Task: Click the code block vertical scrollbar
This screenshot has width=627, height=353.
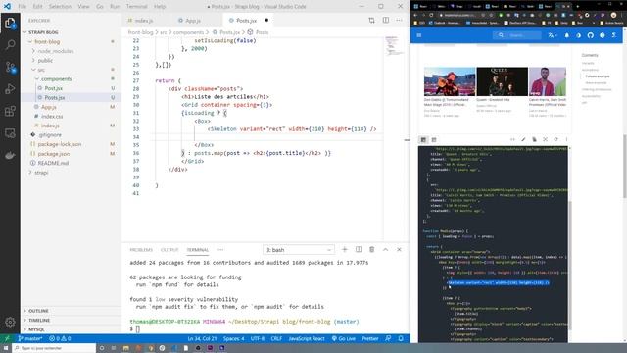Action: tap(569, 265)
